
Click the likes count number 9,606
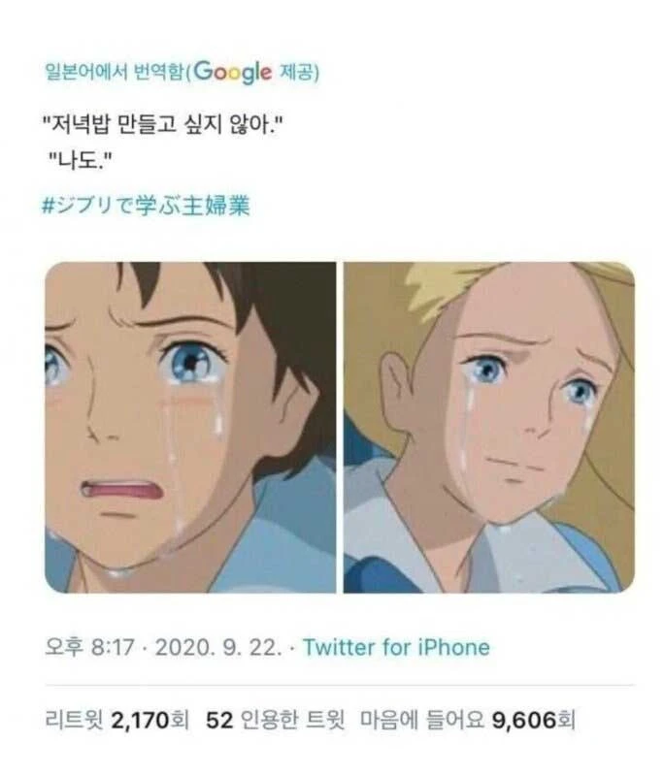(x=524, y=720)
